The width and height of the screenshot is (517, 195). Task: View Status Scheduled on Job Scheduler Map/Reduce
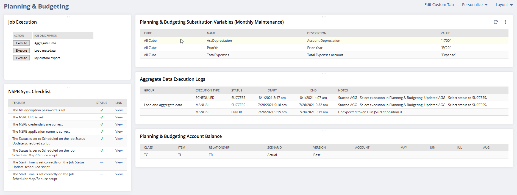[x=119, y=151]
